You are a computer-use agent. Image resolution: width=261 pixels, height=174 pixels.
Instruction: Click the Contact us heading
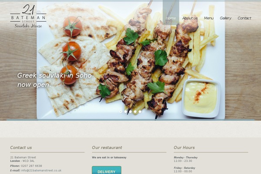(x=21, y=147)
